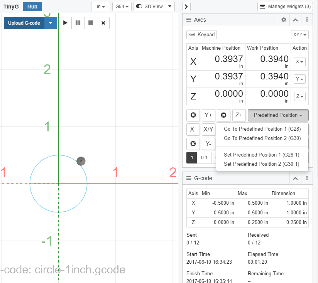This screenshot has width=318, height=283.
Task: Pause the G-code run
Action: pyautogui.click(x=78, y=23)
